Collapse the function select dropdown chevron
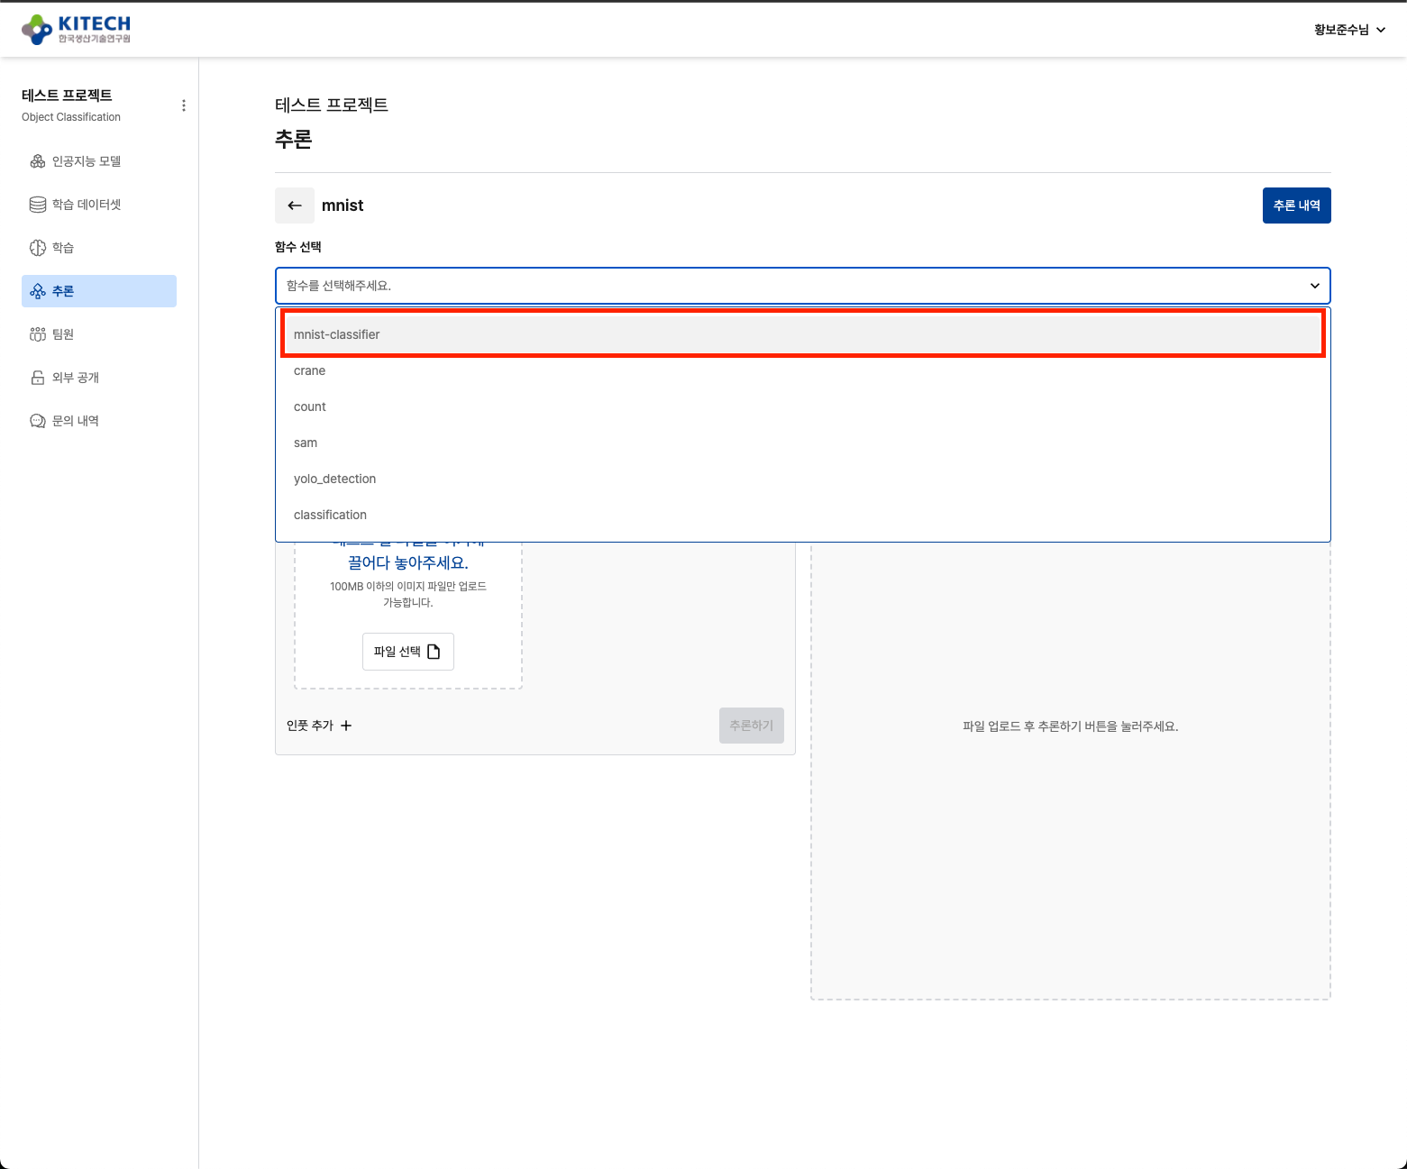This screenshot has height=1169, width=1407. click(1314, 286)
